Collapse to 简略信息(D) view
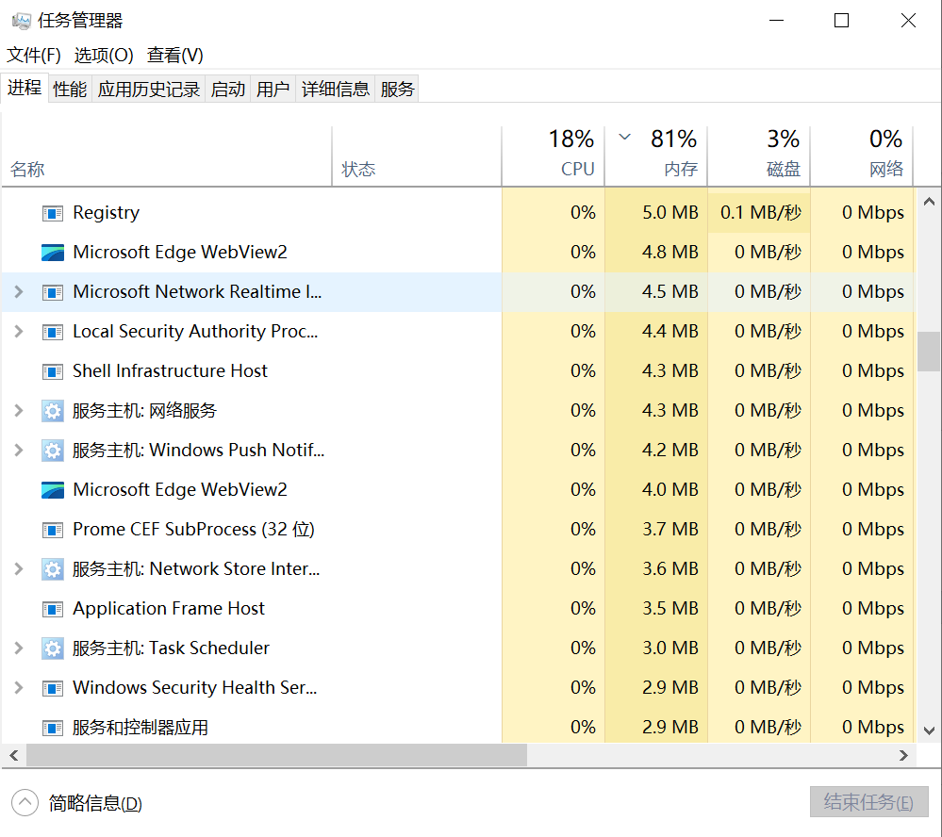The image size is (942, 837). click(x=77, y=803)
